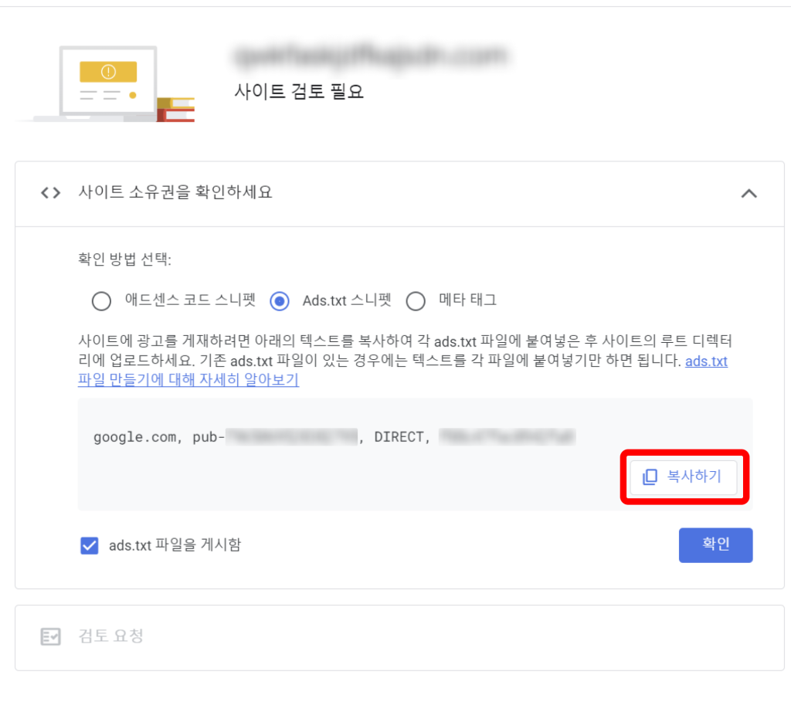This screenshot has height=702, width=791.
Task: Collapse the site ownership section with the chevron
Action: click(749, 194)
